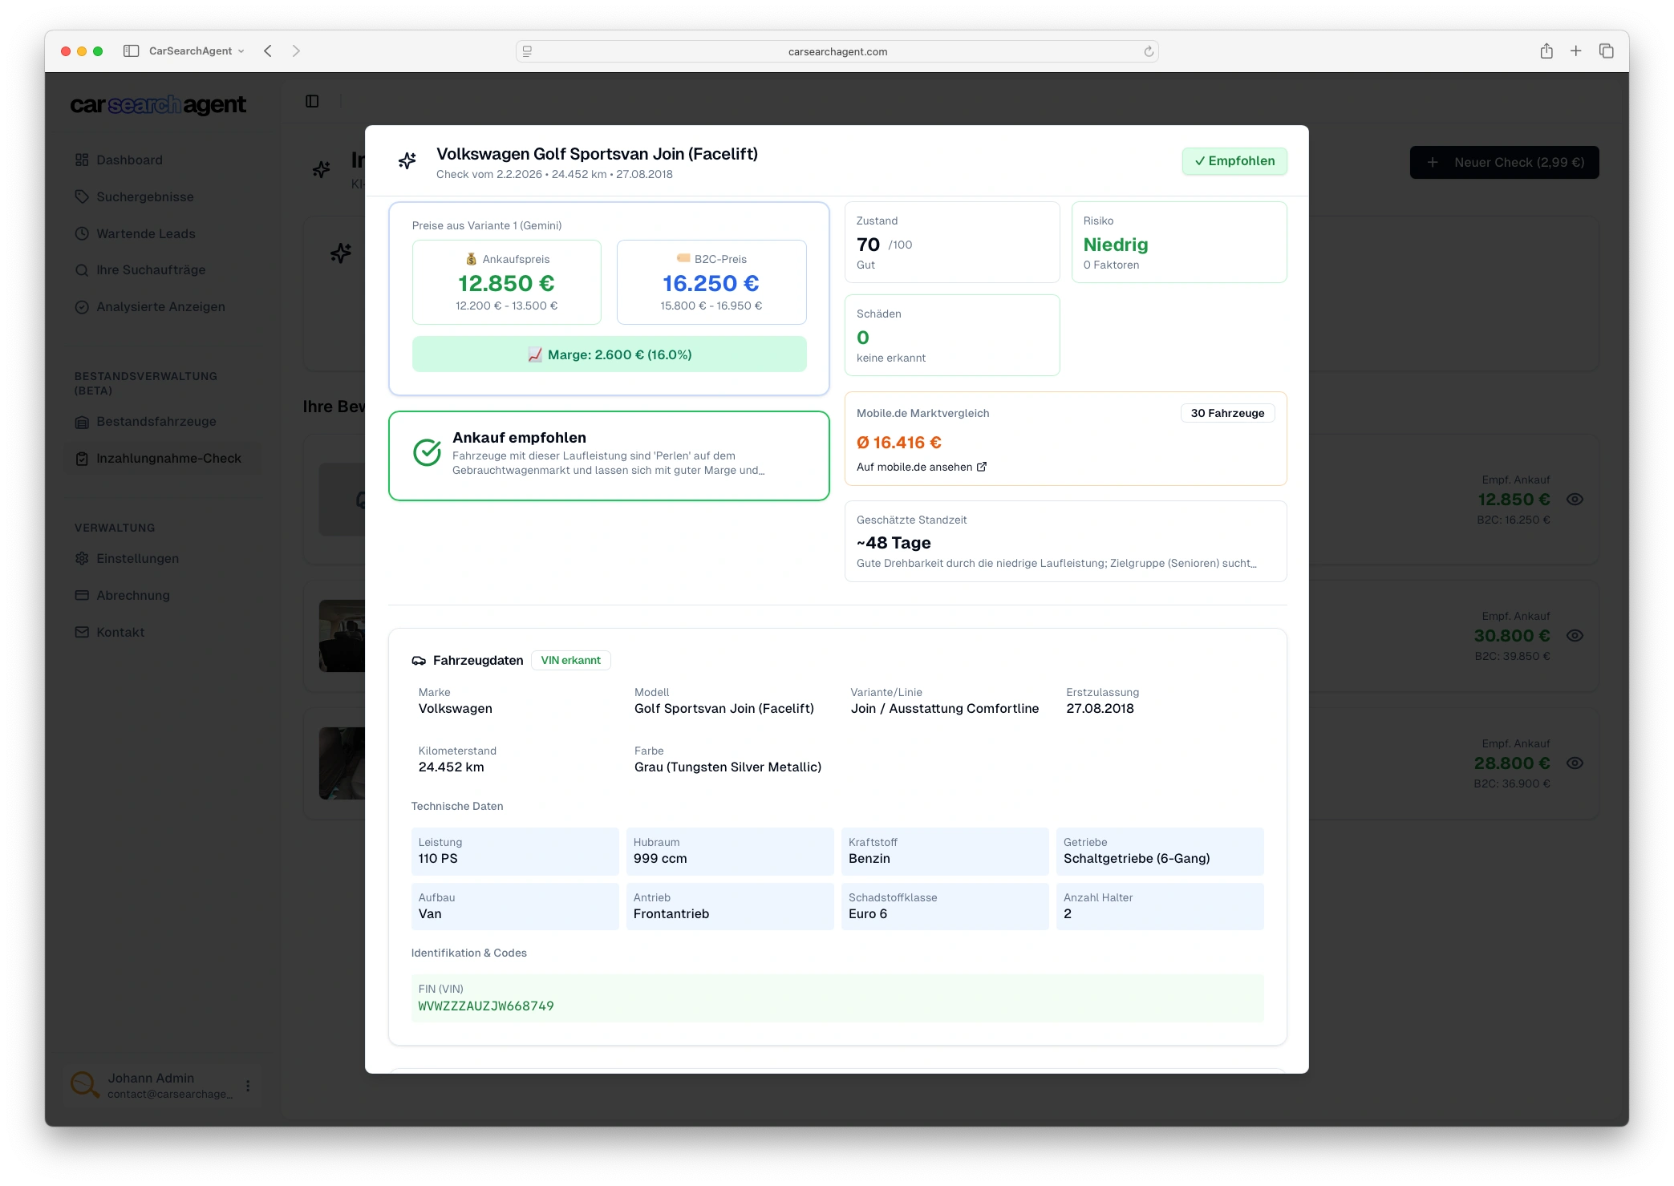1674x1186 pixels.
Task: Show Safari tab overview icon
Action: tap(1607, 51)
